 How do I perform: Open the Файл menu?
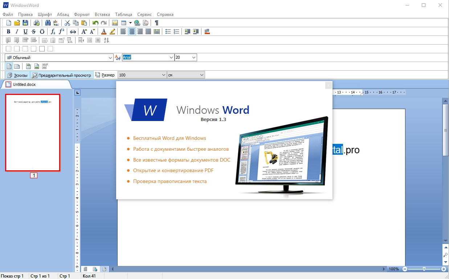(8, 14)
